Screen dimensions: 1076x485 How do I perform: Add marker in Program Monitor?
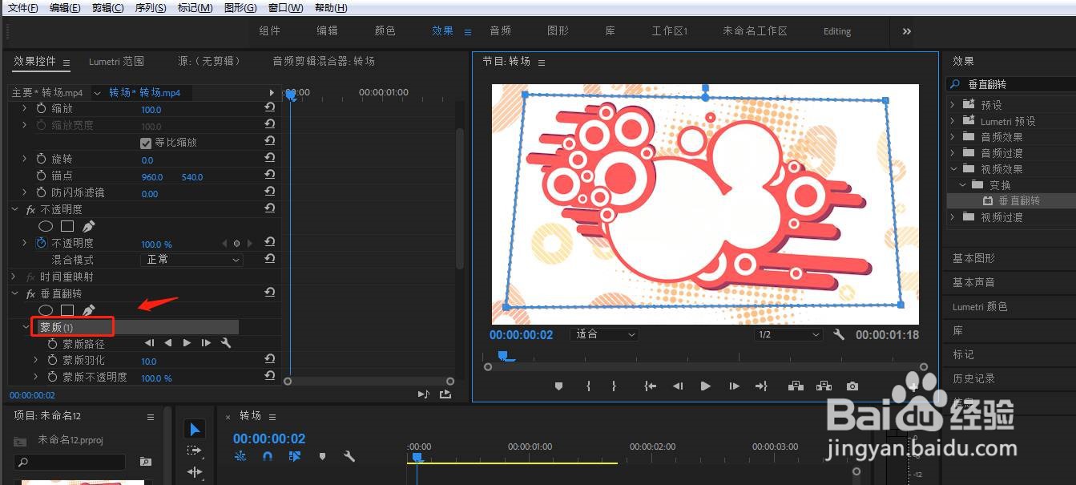pyautogui.click(x=558, y=386)
